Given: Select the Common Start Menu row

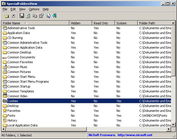Looking at the screenshot, I should [x=87, y=77].
